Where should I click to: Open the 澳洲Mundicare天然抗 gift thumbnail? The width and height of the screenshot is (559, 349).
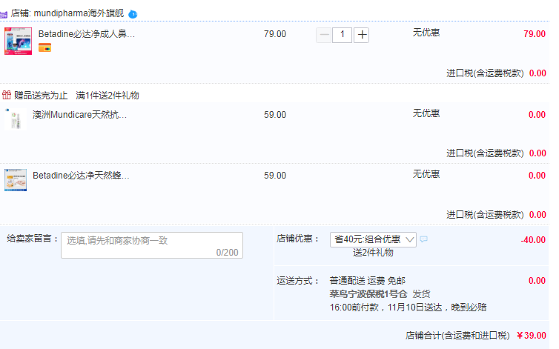coord(16,119)
